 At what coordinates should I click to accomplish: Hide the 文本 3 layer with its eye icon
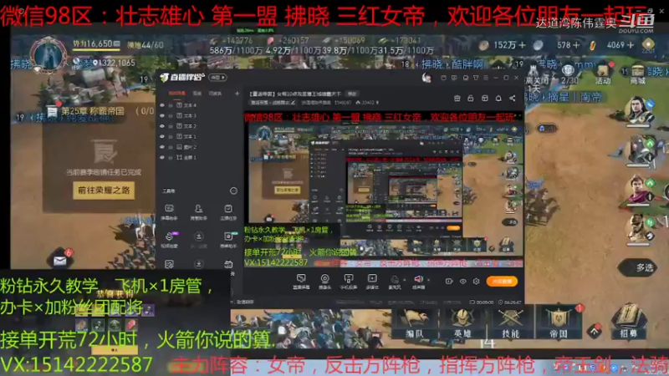tap(162, 115)
